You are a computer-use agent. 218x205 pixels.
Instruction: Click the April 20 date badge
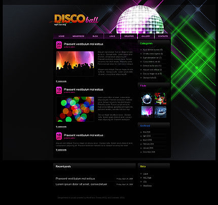click(59, 45)
